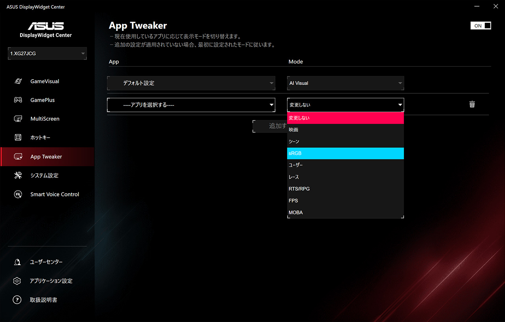Open GamePlus via its controller icon
Viewport: 505px width, 322px height.
pyautogui.click(x=18, y=100)
